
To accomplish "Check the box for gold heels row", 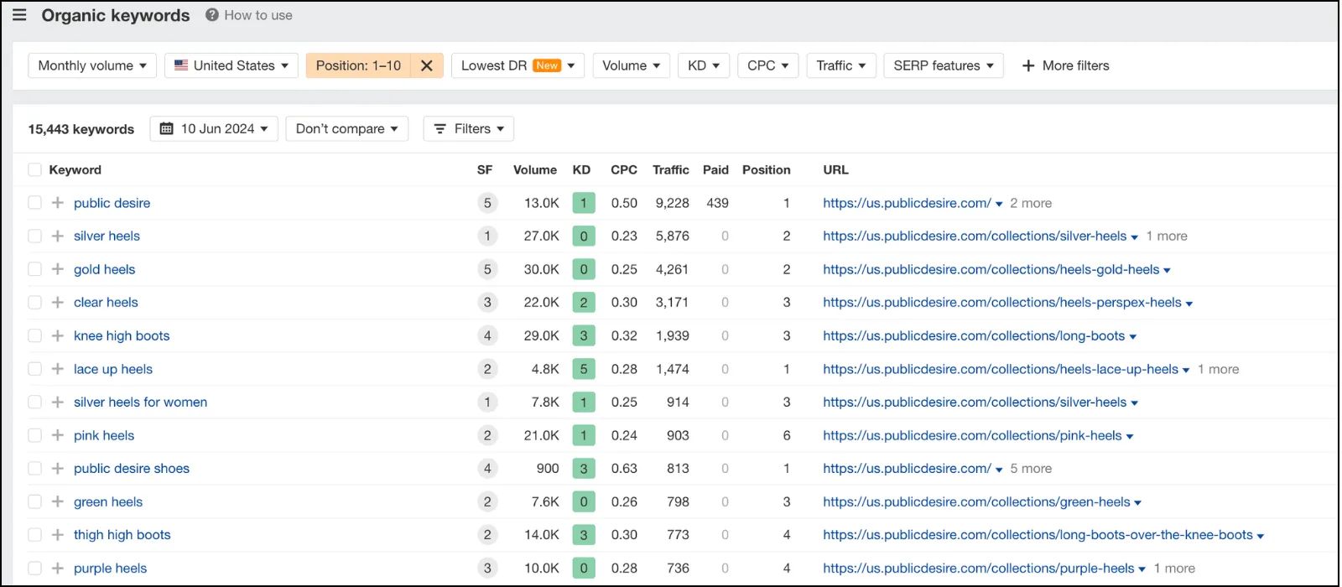I will (34, 269).
